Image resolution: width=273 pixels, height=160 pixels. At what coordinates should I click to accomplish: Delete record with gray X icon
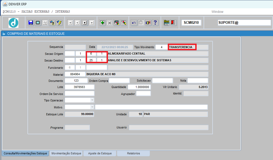[x=110, y=23]
